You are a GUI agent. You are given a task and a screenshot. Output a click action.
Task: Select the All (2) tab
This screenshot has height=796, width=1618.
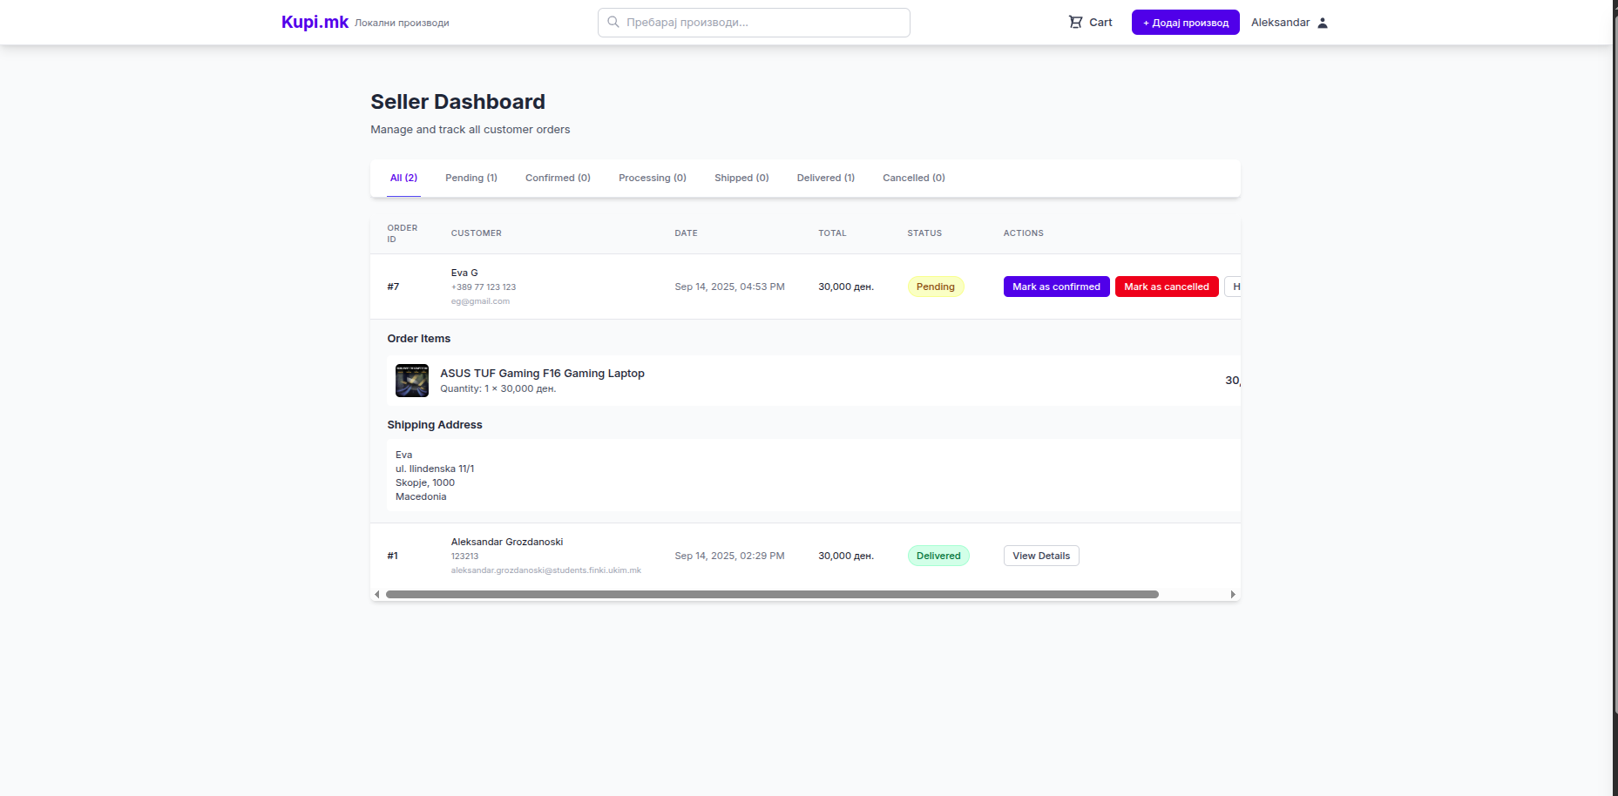pyautogui.click(x=403, y=178)
